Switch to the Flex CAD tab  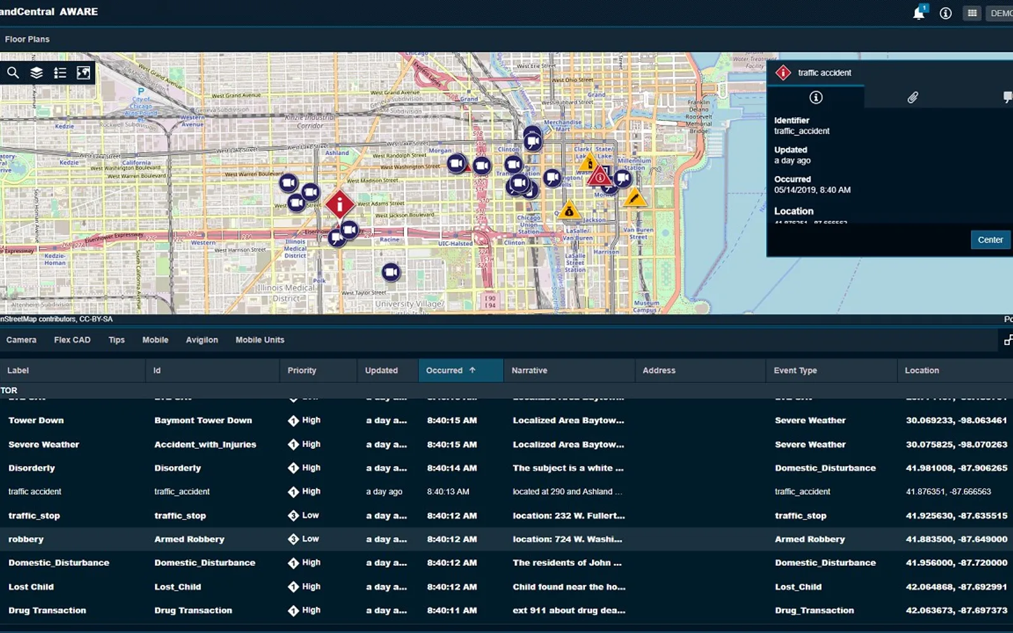click(x=72, y=340)
